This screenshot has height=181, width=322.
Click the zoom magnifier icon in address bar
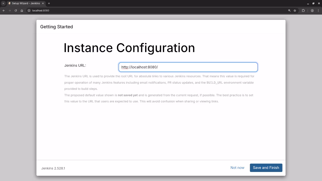point(289,11)
